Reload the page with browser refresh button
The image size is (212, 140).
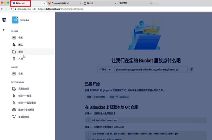[x=11, y=9]
